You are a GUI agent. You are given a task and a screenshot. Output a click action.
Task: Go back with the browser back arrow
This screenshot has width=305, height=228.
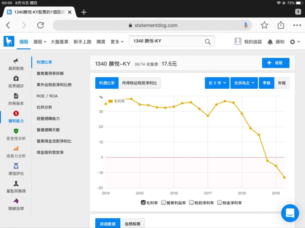(8, 25)
